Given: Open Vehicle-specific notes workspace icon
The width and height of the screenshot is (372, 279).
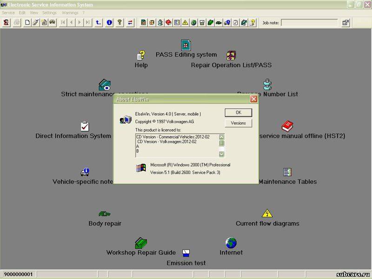Looking at the screenshot, I should 85,172.
